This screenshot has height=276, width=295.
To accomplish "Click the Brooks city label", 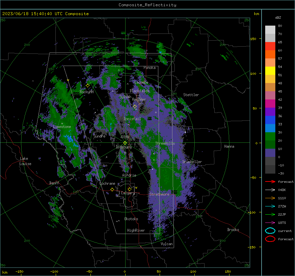I will coord(233,230).
